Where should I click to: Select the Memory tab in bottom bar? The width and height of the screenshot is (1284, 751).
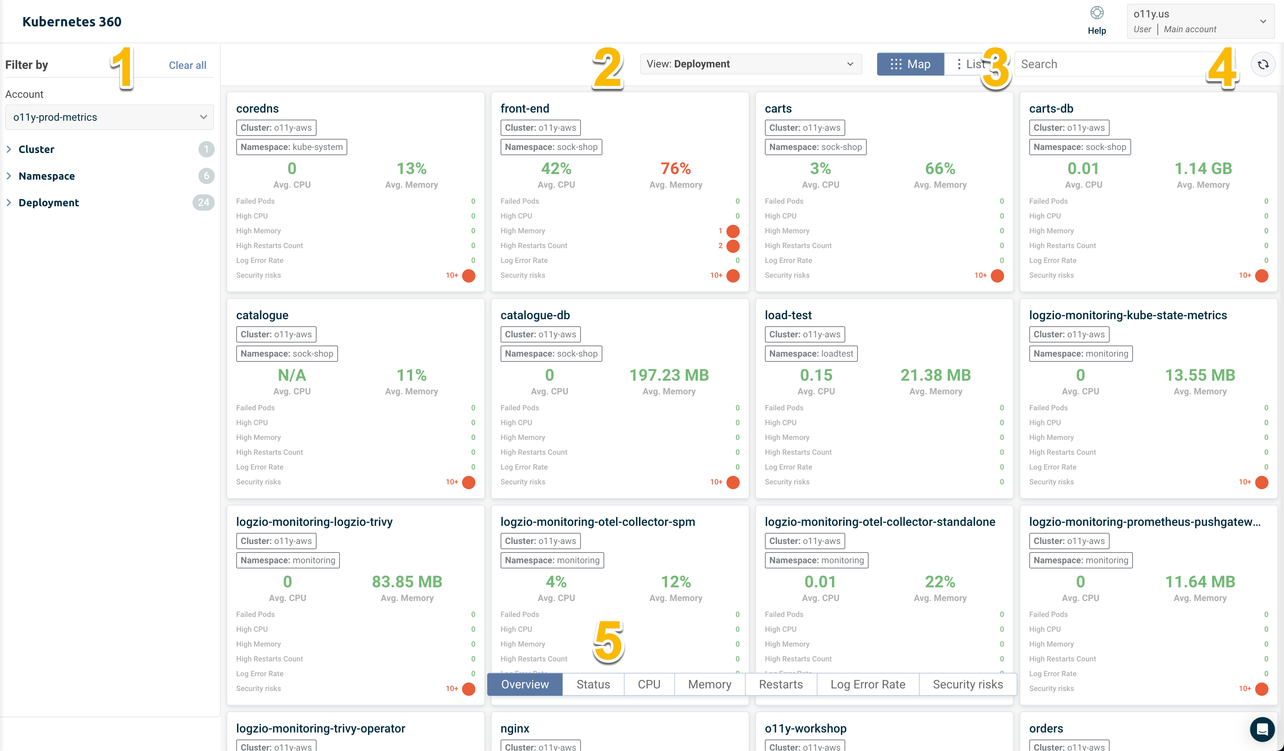[709, 684]
